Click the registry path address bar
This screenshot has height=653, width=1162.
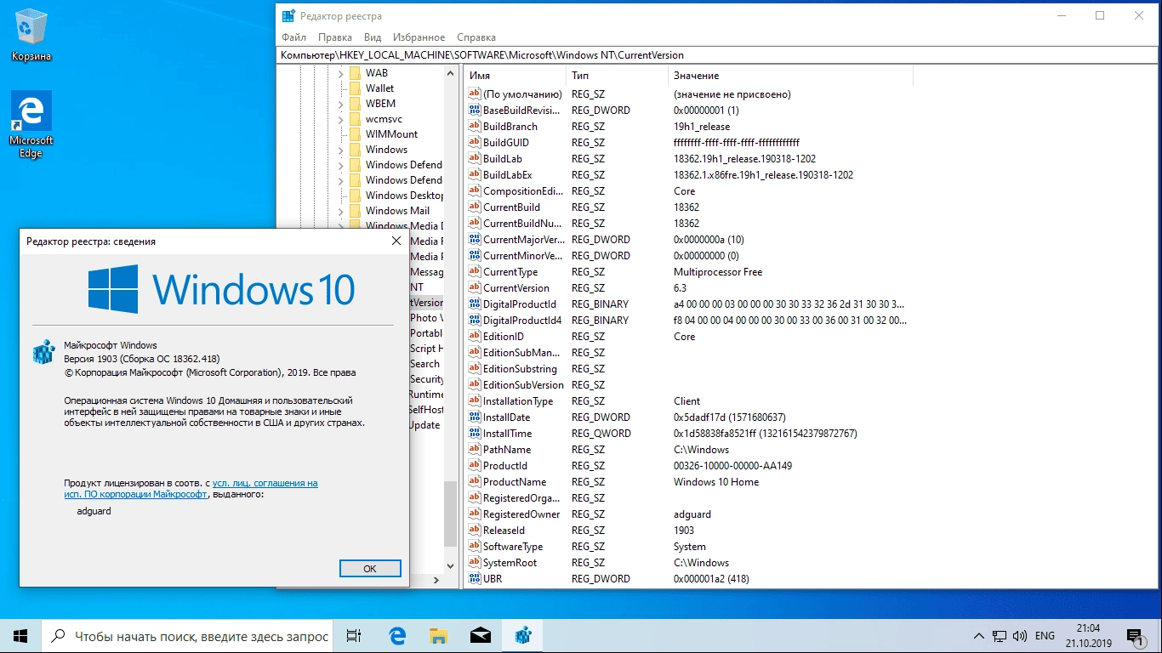coord(718,55)
